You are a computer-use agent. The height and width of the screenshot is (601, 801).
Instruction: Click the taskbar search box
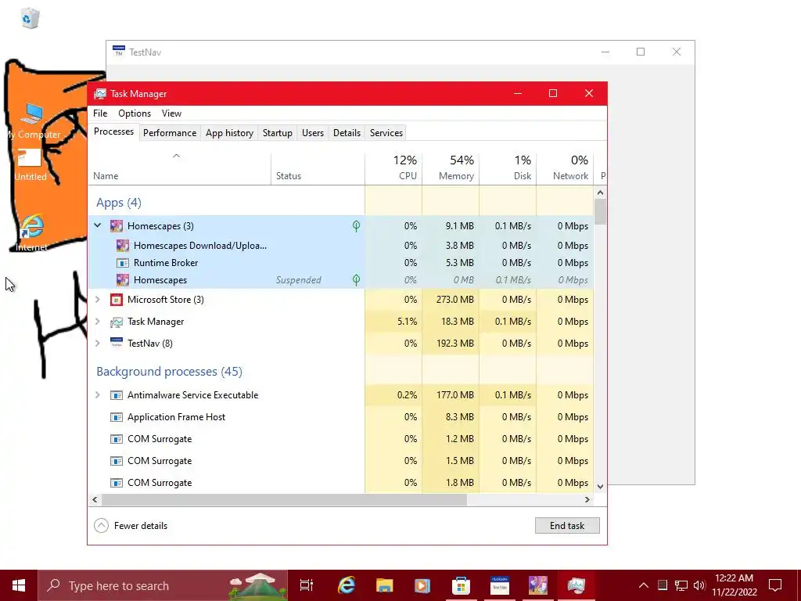coord(163,585)
